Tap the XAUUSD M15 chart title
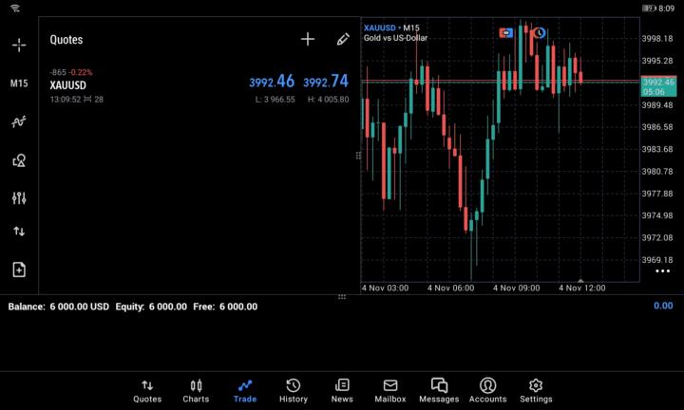 pyautogui.click(x=391, y=28)
